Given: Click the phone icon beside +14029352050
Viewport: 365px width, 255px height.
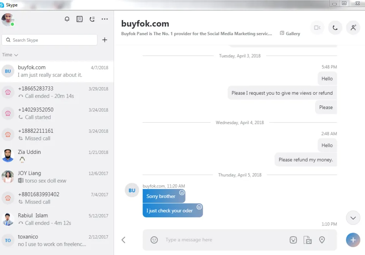Looking at the screenshot, I should (8, 113).
